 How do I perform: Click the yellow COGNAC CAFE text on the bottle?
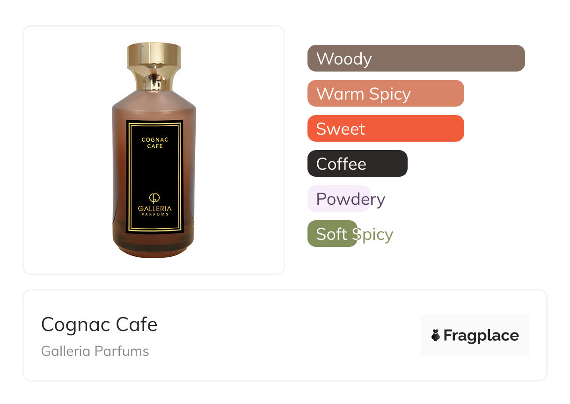154,143
